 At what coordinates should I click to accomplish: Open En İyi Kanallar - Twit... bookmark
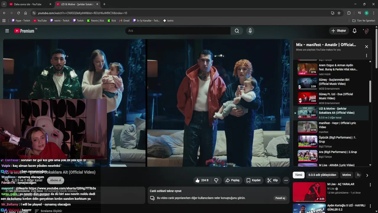(x=146, y=21)
